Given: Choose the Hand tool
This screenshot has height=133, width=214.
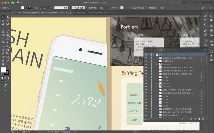Looking at the screenshot, I should point(3,64).
